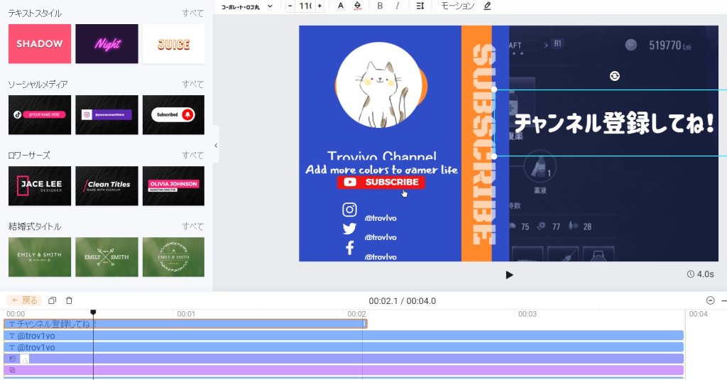Viewport: 727px width, 380px height.
Task: Open the font family dropdown
Action: pos(246,6)
